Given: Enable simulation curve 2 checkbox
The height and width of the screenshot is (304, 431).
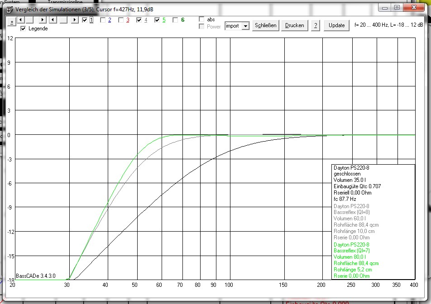Looking at the screenshot, I should [x=103, y=20].
